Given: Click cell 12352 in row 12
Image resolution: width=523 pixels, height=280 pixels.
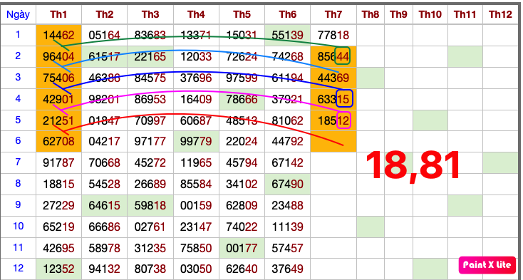Looking at the screenshot, I should pyautogui.click(x=58, y=269).
